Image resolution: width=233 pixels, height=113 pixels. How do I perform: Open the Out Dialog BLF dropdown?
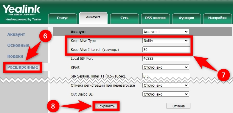click(x=166, y=94)
